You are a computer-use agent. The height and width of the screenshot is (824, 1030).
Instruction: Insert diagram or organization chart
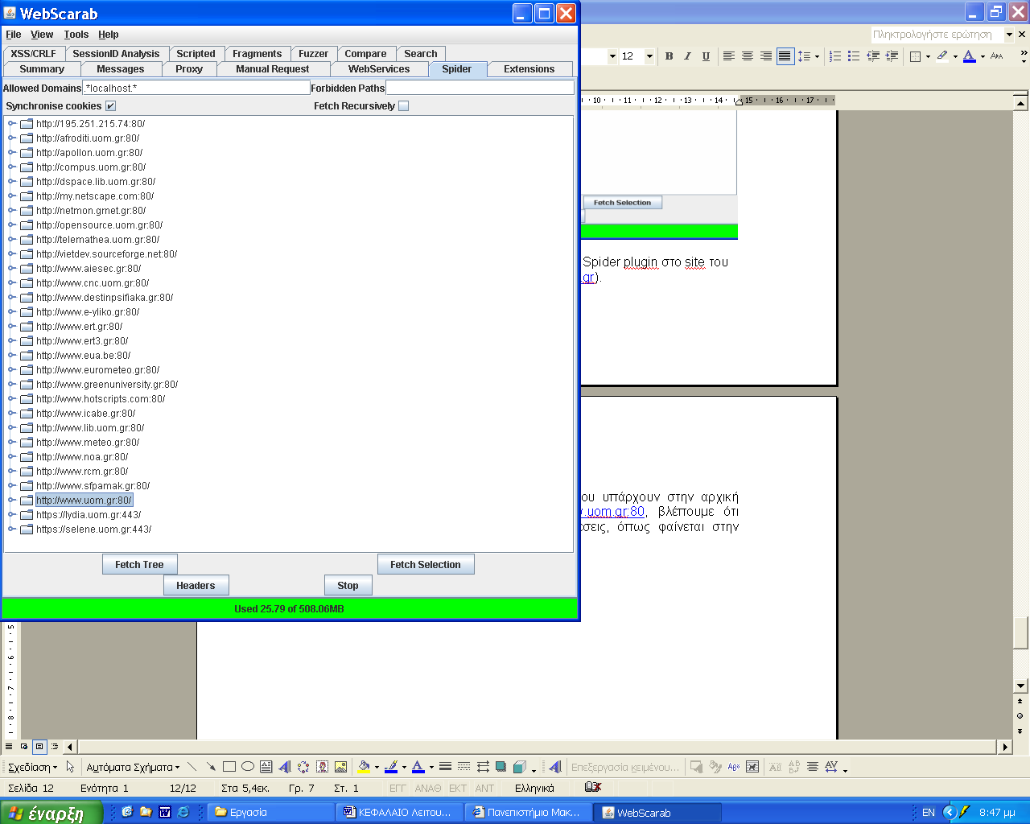pos(303,767)
